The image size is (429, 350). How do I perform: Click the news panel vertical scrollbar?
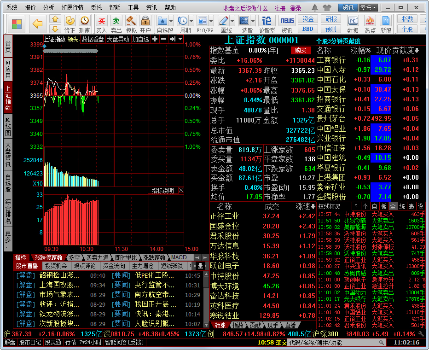(206, 299)
